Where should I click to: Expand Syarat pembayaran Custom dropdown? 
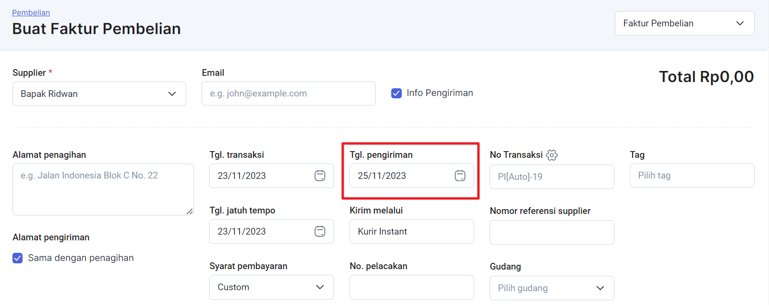pyautogui.click(x=272, y=287)
